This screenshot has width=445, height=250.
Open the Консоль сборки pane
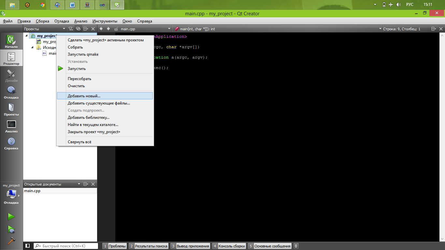pyautogui.click(x=229, y=246)
